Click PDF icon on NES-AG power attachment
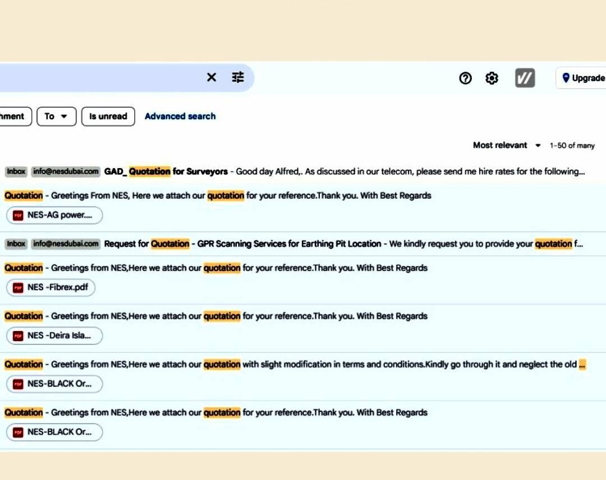Viewport: 606px width, 480px height. (18, 216)
